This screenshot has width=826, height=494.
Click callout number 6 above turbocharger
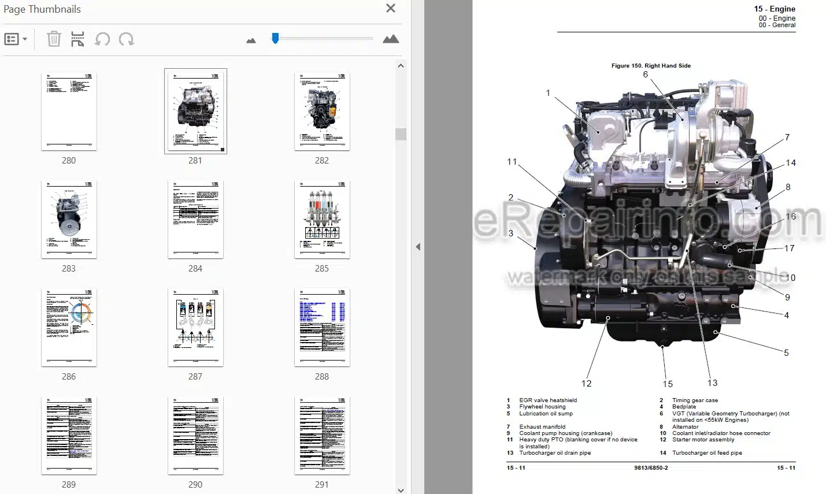(x=646, y=75)
